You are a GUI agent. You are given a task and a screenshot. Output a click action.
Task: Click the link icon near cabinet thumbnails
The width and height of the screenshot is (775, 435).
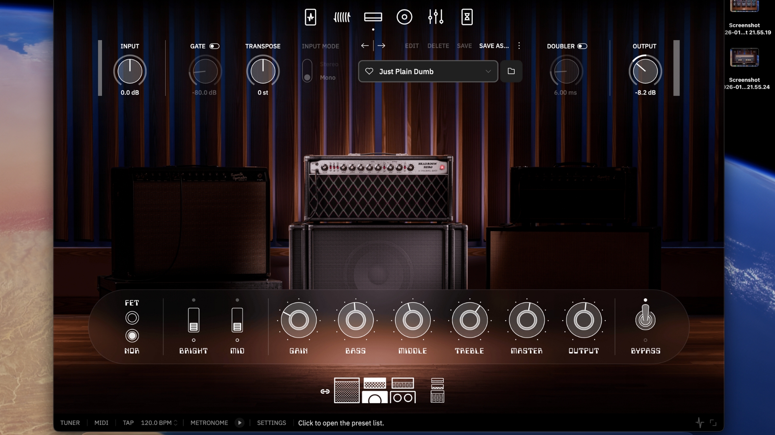tap(325, 391)
